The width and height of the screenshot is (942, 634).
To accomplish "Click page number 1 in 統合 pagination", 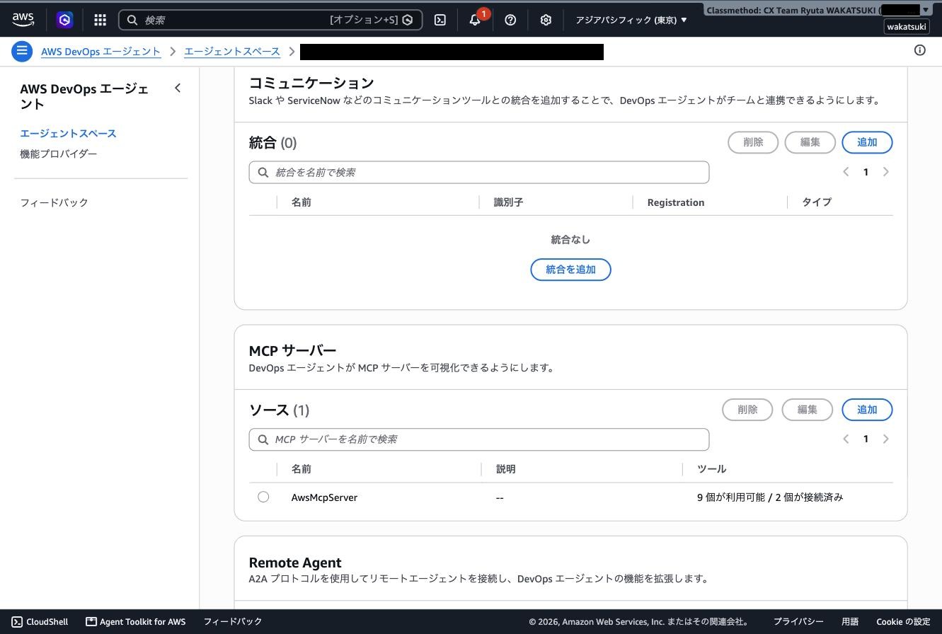I will pos(866,172).
